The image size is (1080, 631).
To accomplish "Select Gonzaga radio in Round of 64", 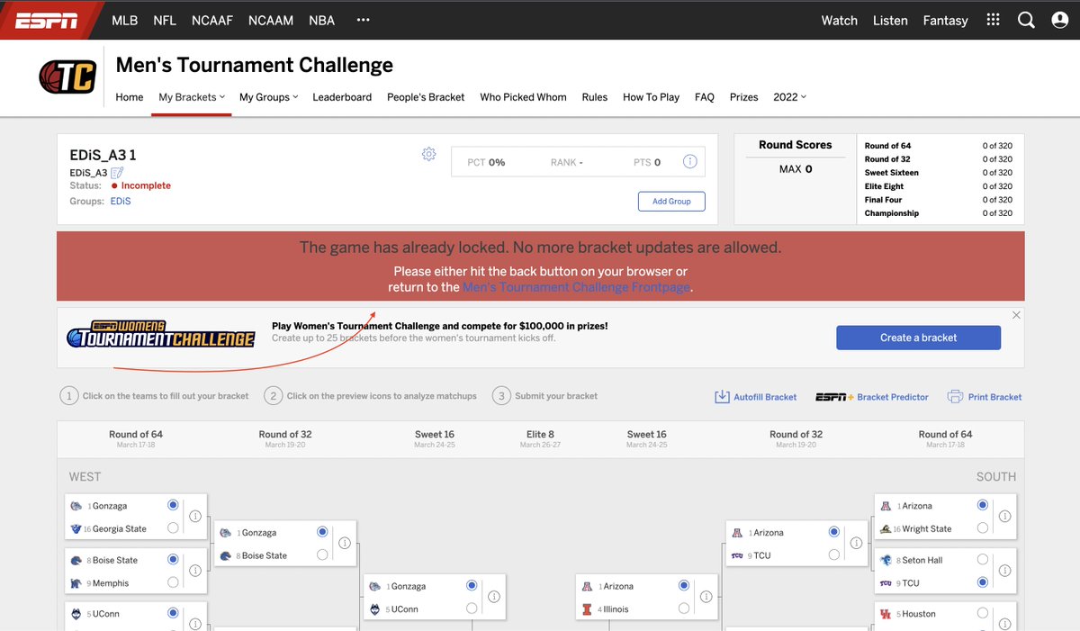I will click(x=173, y=506).
